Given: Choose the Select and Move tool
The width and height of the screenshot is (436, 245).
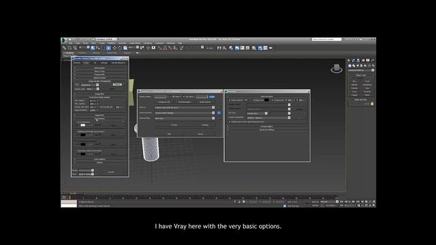Looking at the screenshot, I should tap(114, 48).
